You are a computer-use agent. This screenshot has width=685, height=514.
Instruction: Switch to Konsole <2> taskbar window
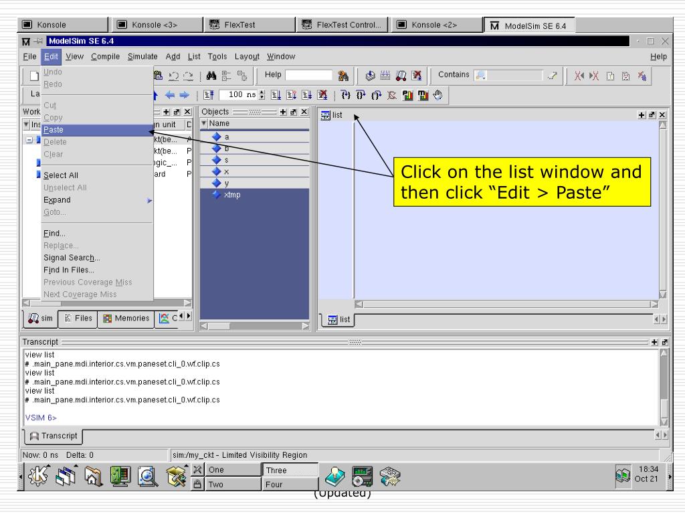tap(437, 25)
